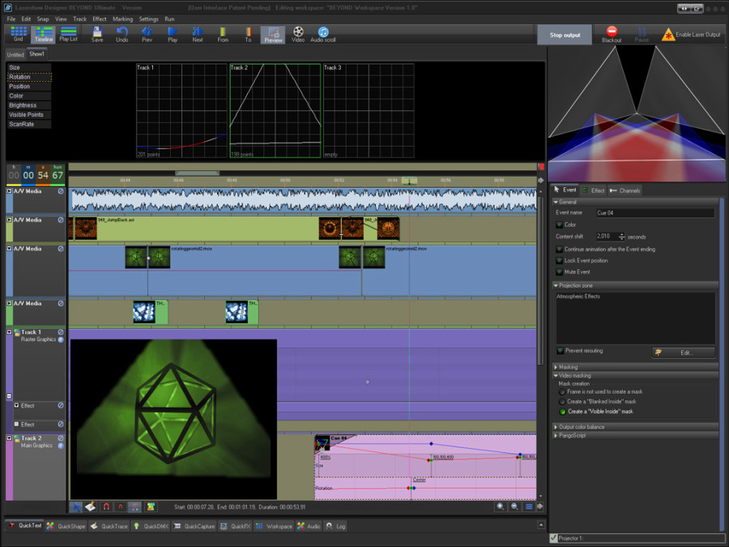The image size is (729, 547).
Task: Toggle Lock Event position checkbox
Action: point(560,261)
